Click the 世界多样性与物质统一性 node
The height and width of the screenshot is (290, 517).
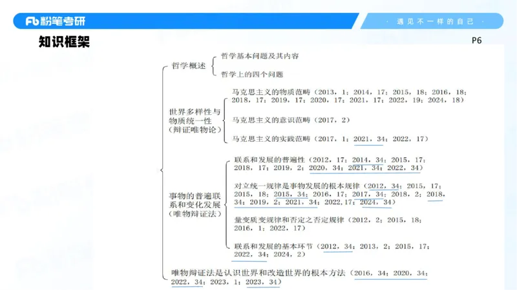(x=195, y=121)
